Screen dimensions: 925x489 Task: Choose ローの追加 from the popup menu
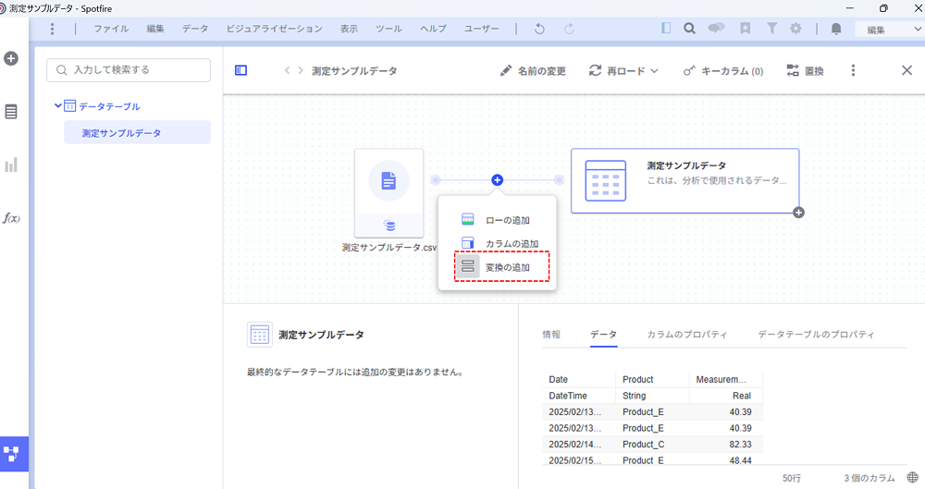pyautogui.click(x=497, y=220)
